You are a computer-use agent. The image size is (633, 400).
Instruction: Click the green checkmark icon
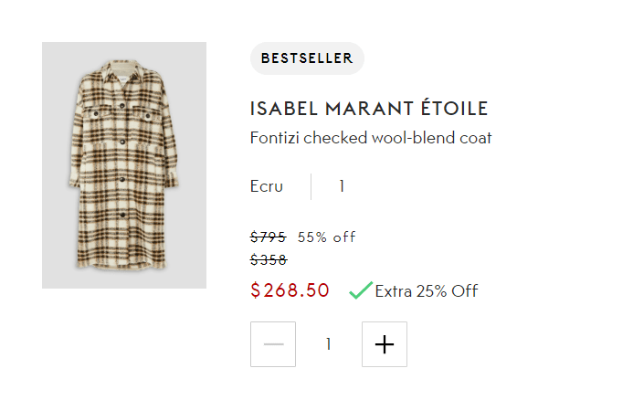(360, 290)
